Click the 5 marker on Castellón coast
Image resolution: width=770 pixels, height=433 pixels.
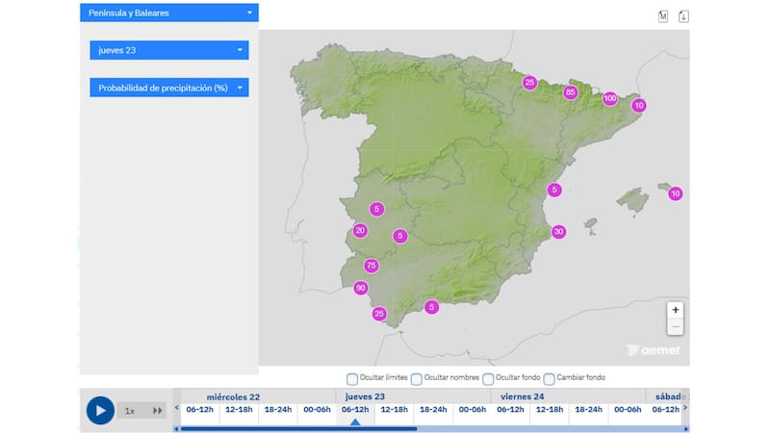click(x=554, y=190)
